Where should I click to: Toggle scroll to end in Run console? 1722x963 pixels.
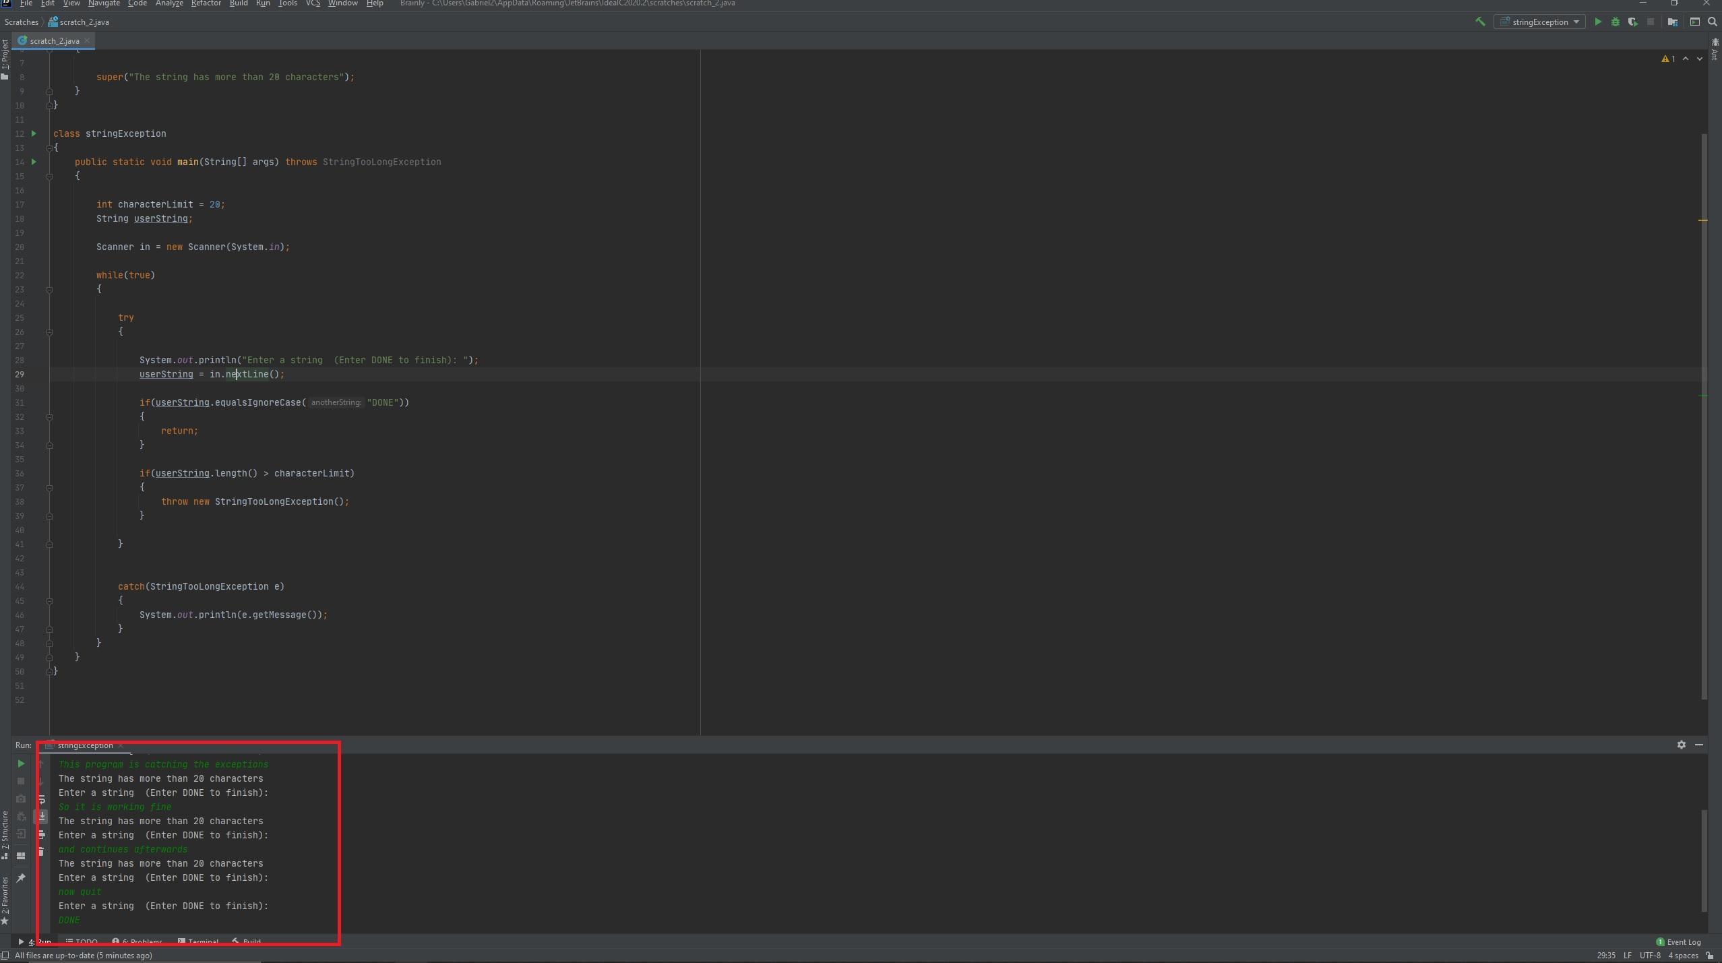pos(41,817)
